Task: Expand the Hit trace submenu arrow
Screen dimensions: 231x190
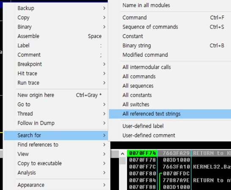Action: (x=104, y=73)
